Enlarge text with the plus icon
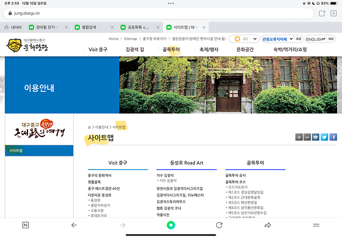 point(299,137)
